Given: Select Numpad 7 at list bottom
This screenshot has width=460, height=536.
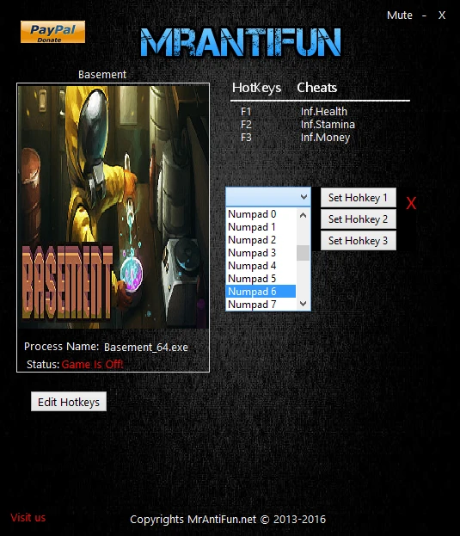Looking at the screenshot, I should click(261, 305).
